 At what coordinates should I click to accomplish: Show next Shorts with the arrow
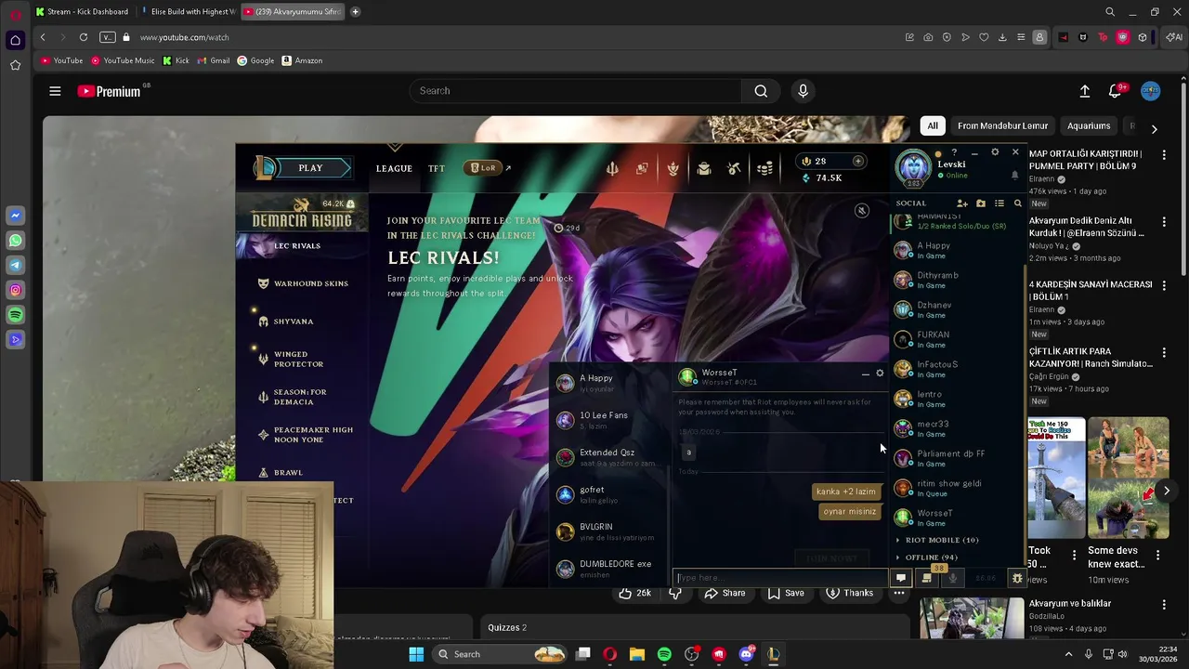[x=1167, y=491]
